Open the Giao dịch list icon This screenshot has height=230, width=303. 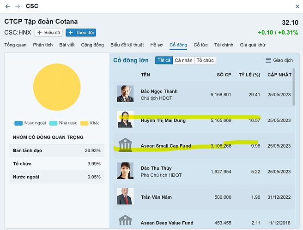tap(268, 60)
